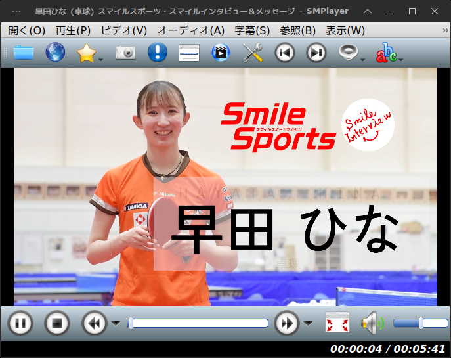Open the 再生(P) menu
The width and height of the screenshot is (451, 358).
73,30
